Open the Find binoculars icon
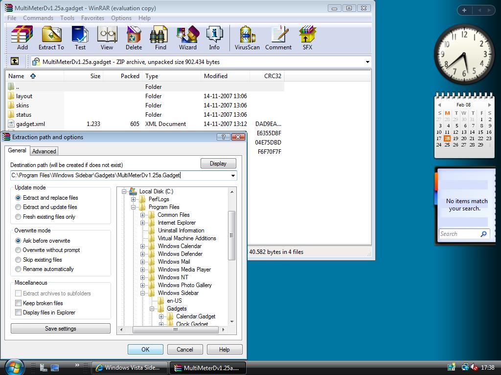Screen dimensions: 501x375 [160, 38]
